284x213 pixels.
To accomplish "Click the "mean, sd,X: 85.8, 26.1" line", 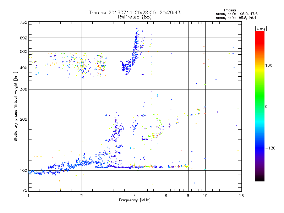I will (236, 18).
